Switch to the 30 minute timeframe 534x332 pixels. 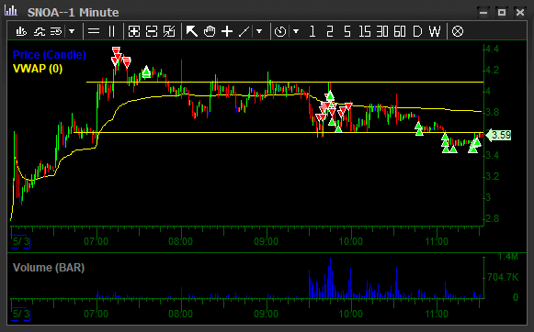382,31
